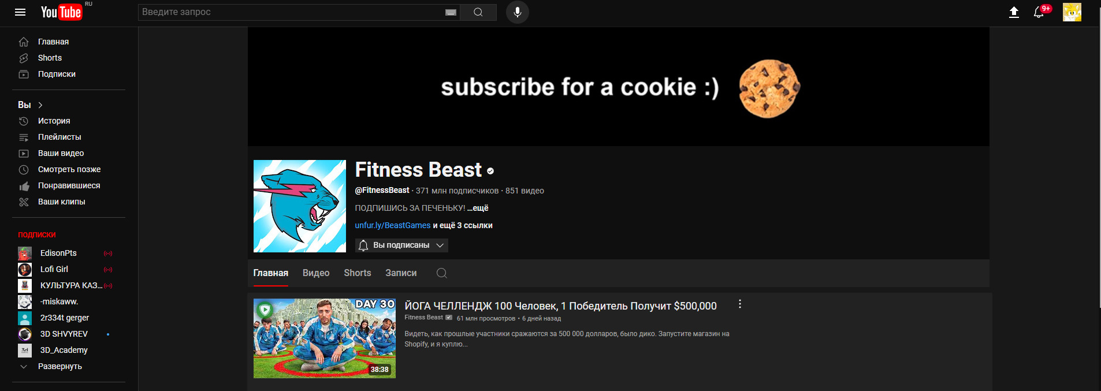Open Смотреть позже list

click(69, 169)
